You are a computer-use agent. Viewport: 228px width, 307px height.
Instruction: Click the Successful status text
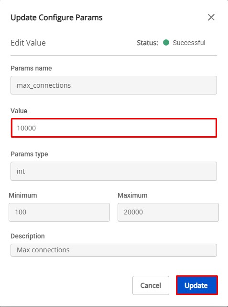pyautogui.click(x=189, y=43)
